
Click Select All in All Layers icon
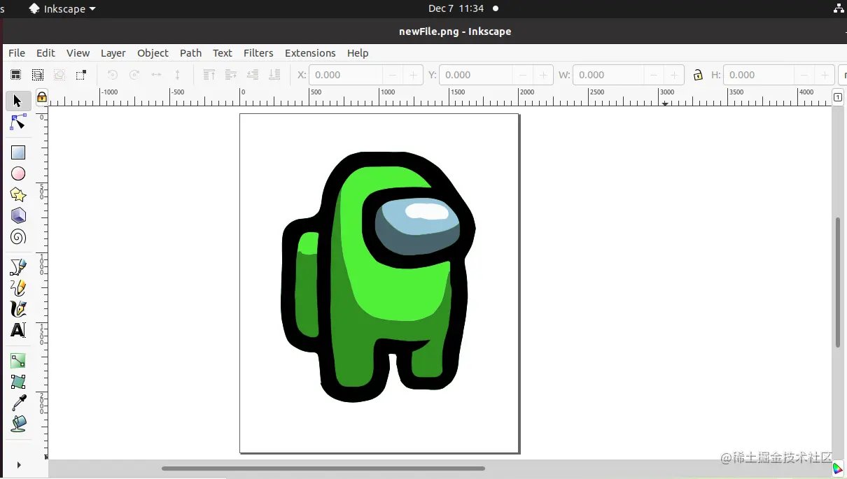tap(38, 75)
